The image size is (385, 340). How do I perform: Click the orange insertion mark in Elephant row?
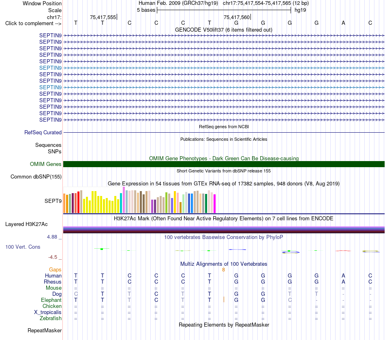click(x=224, y=299)
